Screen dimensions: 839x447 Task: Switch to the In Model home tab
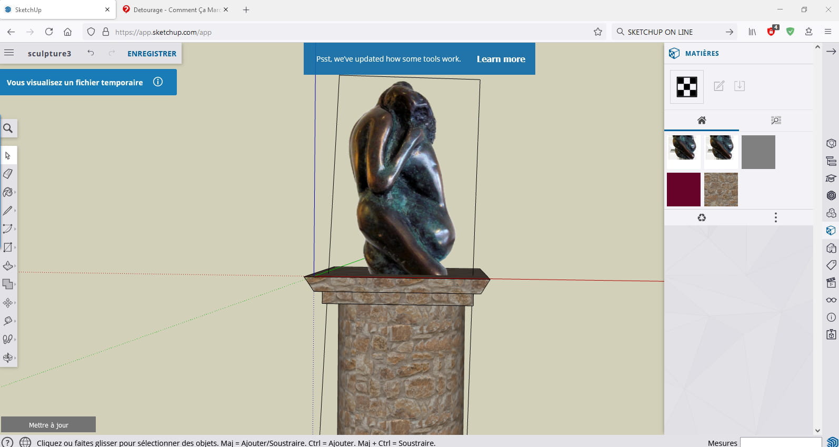[x=702, y=121]
